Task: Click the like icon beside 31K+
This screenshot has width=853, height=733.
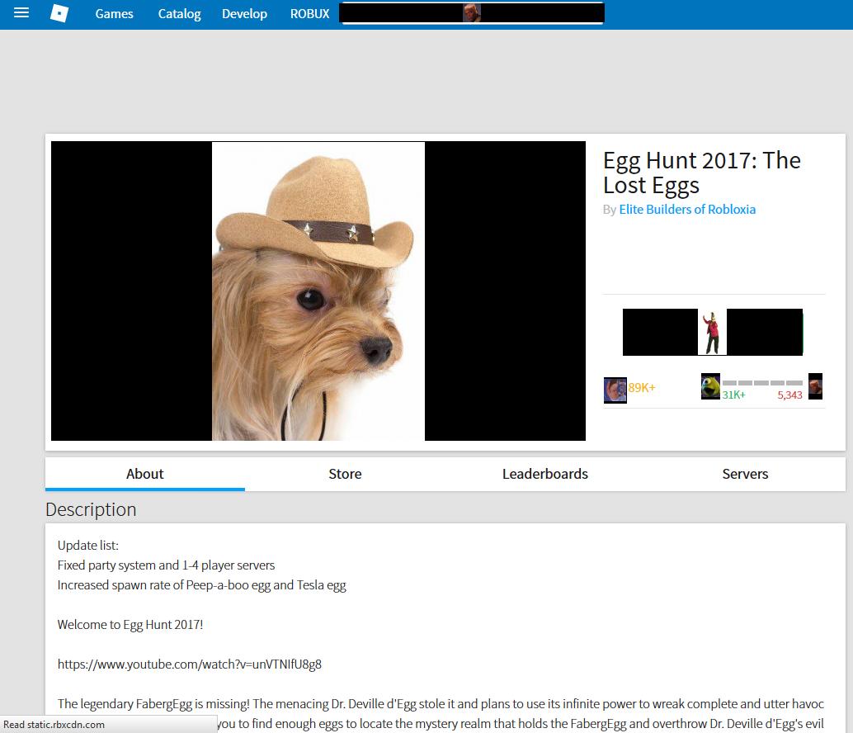Action: [x=710, y=386]
